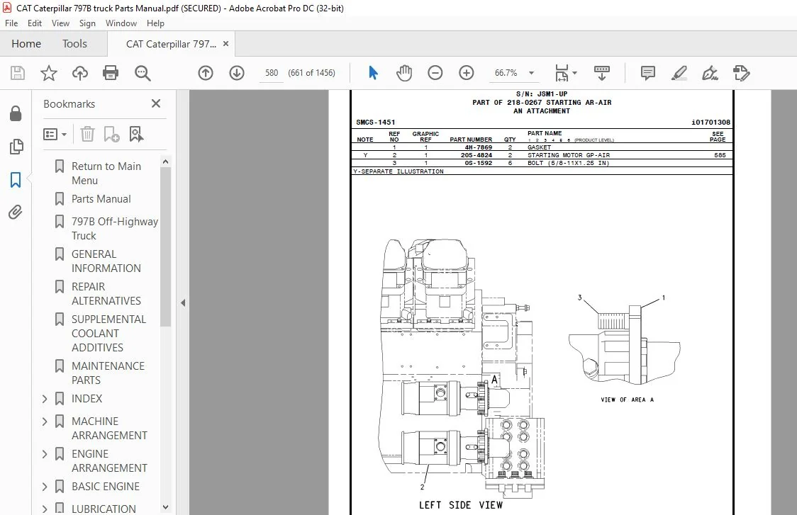The image size is (797, 515).
Task: Click the VIEW OF AREA A caption
Action: (x=628, y=400)
